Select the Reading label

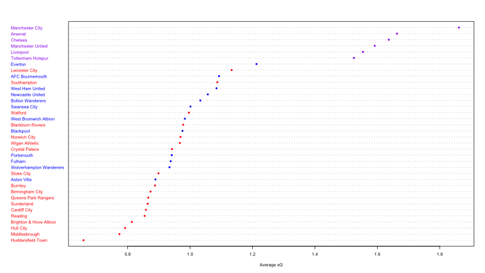[19, 216]
